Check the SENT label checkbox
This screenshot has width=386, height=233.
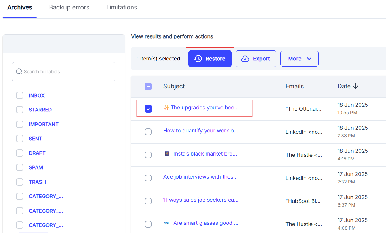click(x=20, y=139)
